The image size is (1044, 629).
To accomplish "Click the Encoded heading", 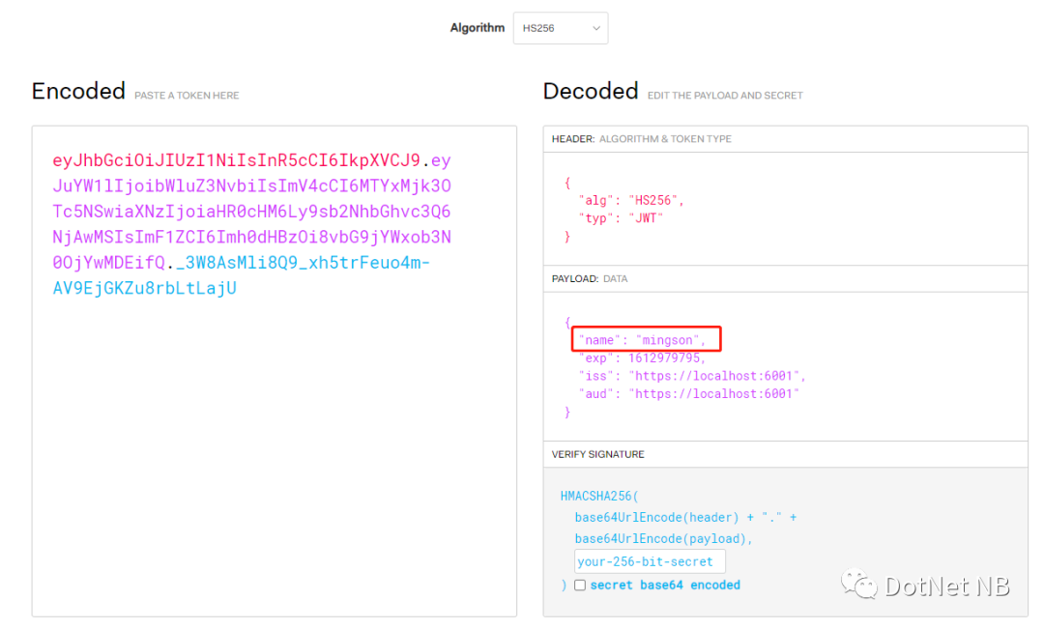I will pyautogui.click(x=78, y=91).
